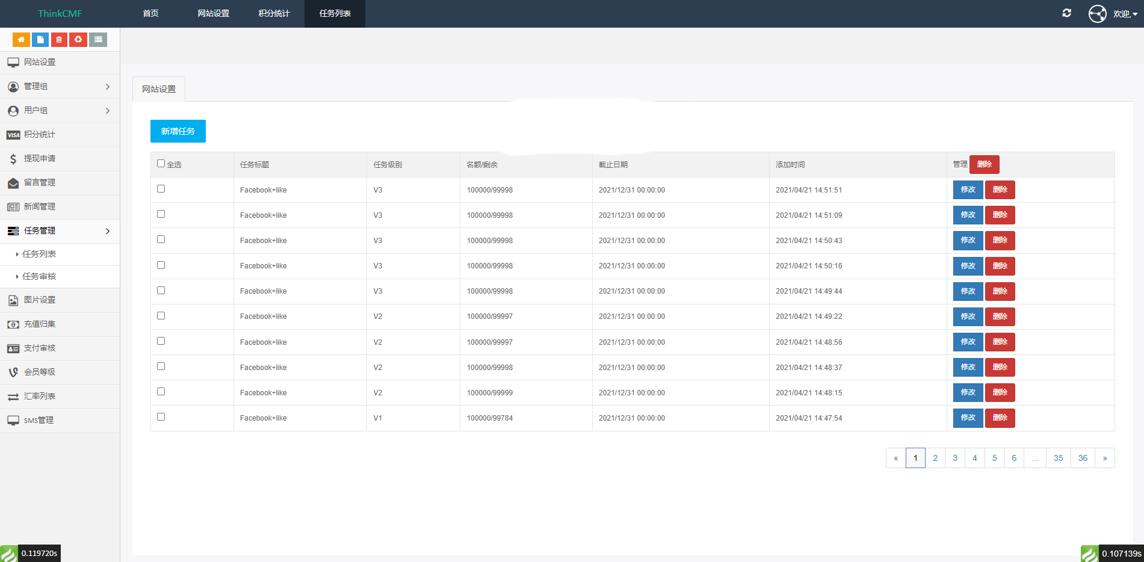The image size is (1144, 562).
Task: Click 修改 for the 14:51:51 task
Action: coord(968,190)
